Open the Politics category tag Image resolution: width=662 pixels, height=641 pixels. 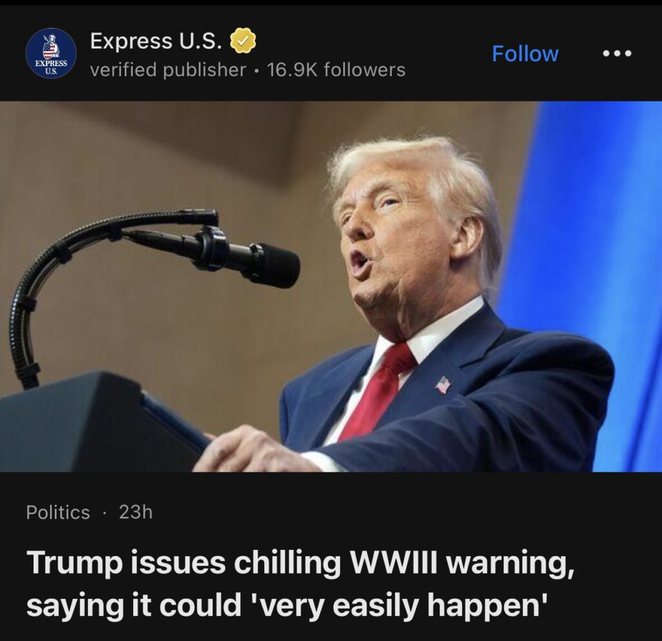pyautogui.click(x=58, y=512)
